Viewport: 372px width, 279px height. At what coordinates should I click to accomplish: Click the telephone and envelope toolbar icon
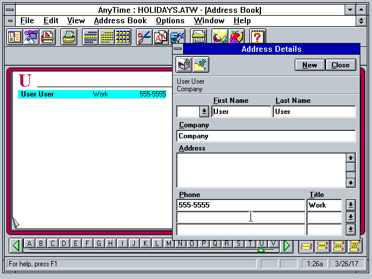(31, 37)
